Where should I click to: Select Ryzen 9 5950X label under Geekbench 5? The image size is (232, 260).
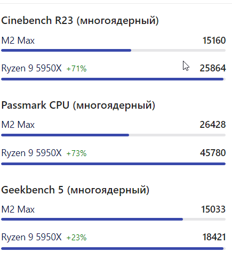tap(31, 237)
